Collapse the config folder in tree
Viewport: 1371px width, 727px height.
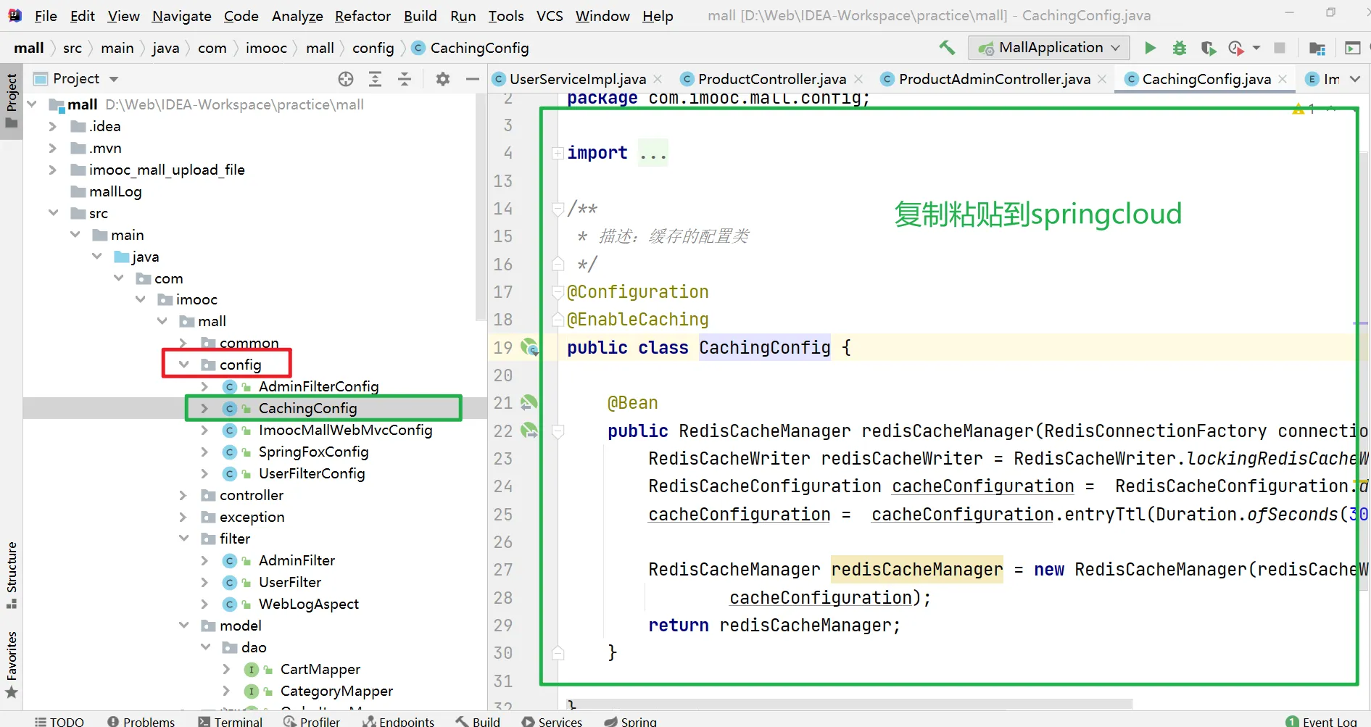[x=184, y=365]
